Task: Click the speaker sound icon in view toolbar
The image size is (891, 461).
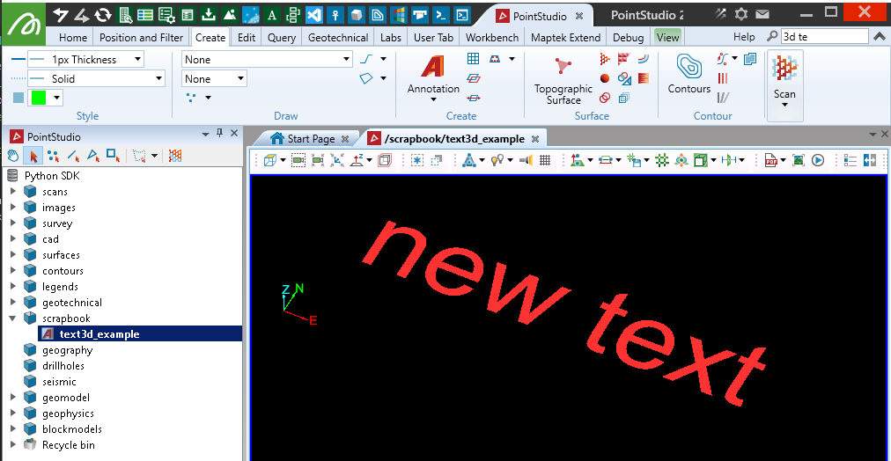Action: click(526, 161)
